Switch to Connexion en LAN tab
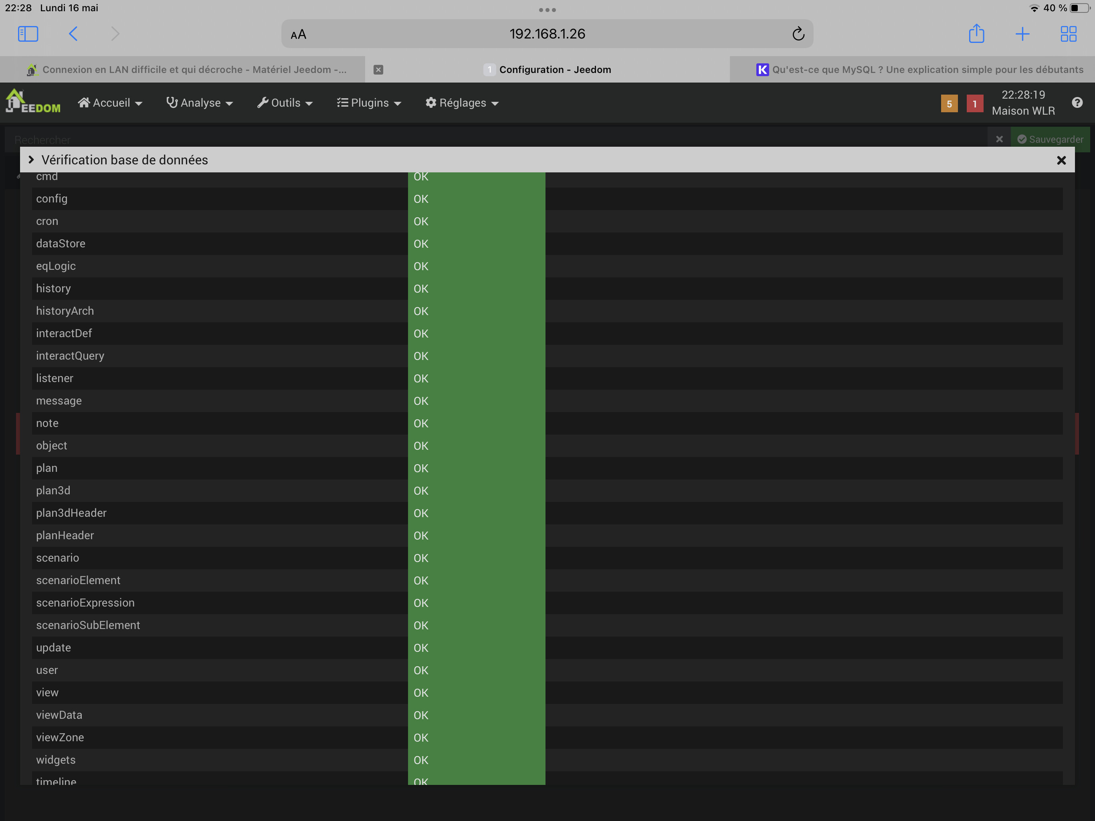1095x821 pixels. pyautogui.click(x=188, y=69)
